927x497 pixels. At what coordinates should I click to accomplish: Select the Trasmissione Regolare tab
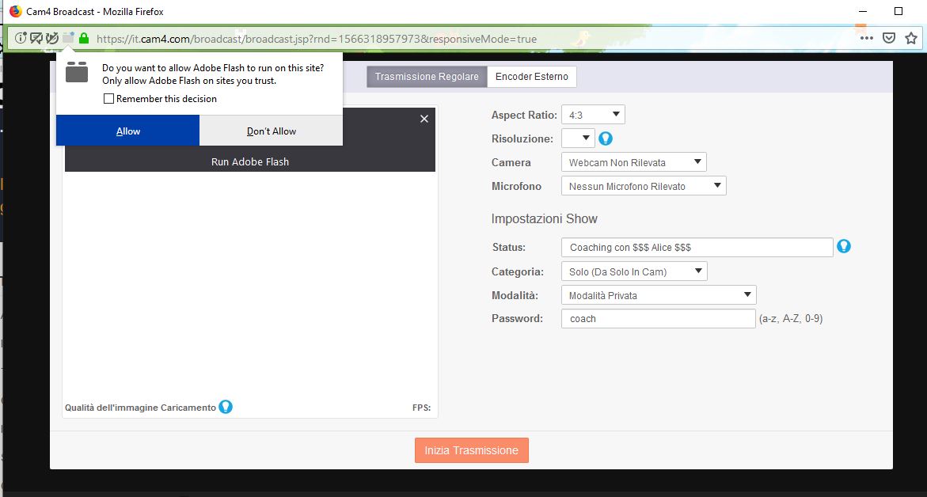tap(427, 77)
